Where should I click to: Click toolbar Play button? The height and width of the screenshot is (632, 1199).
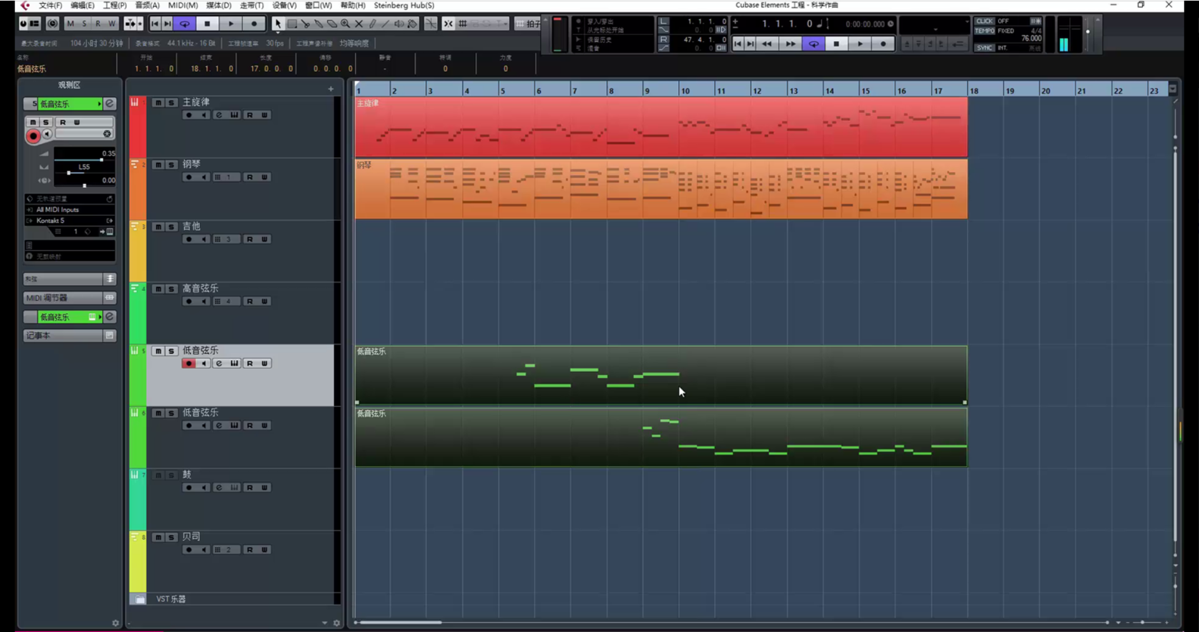[231, 24]
